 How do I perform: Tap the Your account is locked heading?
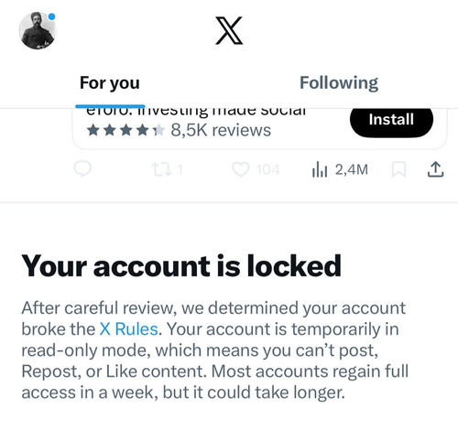coord(181,266)
